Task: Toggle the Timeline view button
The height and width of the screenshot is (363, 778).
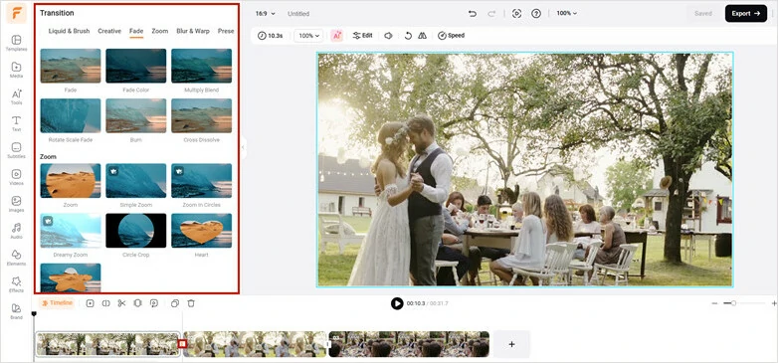Action: tap(57, 303)
